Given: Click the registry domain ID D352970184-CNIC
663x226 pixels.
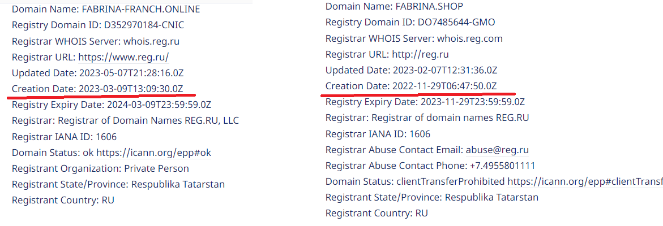Looking at the screenshot, I should 143,25.
